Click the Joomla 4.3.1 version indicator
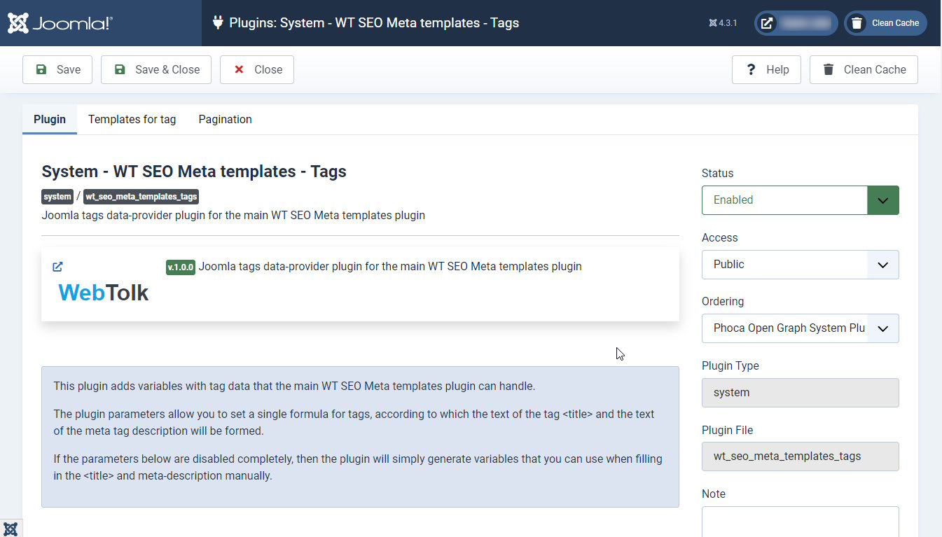Screen dimensions: 942x537 723,23
